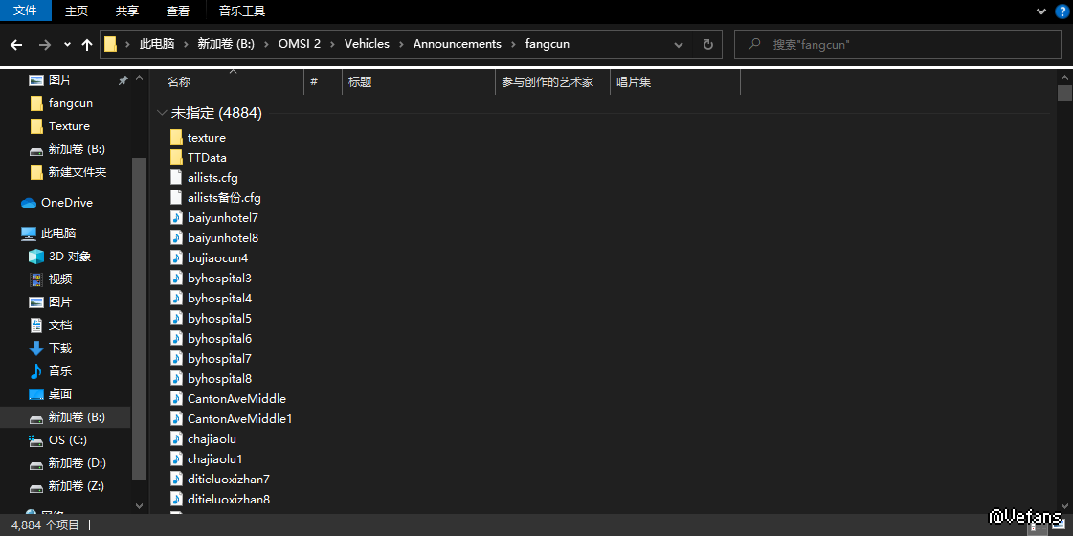Select ditieluoxizhan8 file name
Screen dimensions: 1073x536
click(x=229, y=499)
